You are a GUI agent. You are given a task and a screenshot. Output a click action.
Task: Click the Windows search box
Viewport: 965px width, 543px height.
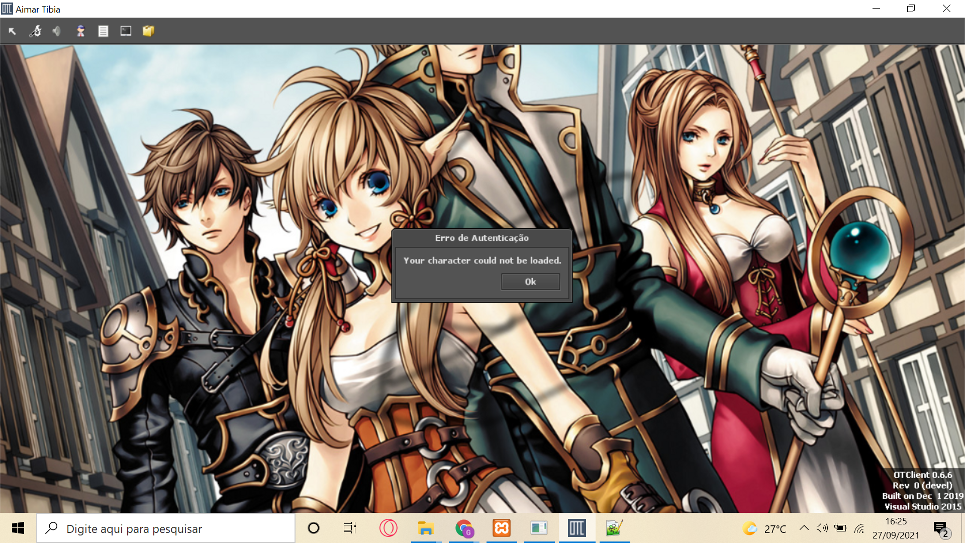point(166,528)
